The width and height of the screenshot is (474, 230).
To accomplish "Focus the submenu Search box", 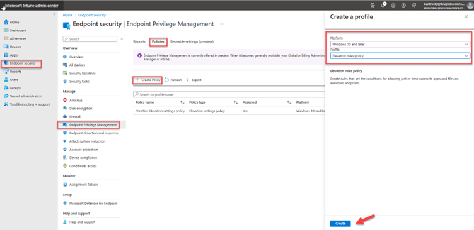I will 90,39.
